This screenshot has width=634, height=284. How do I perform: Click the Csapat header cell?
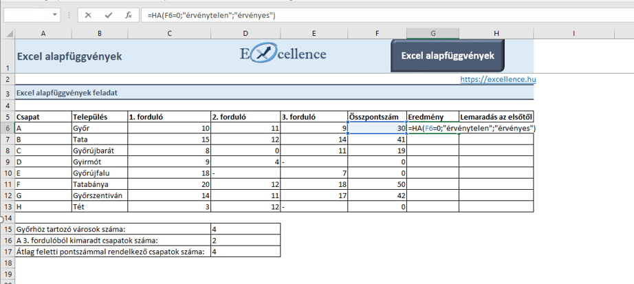pos(43,118)
